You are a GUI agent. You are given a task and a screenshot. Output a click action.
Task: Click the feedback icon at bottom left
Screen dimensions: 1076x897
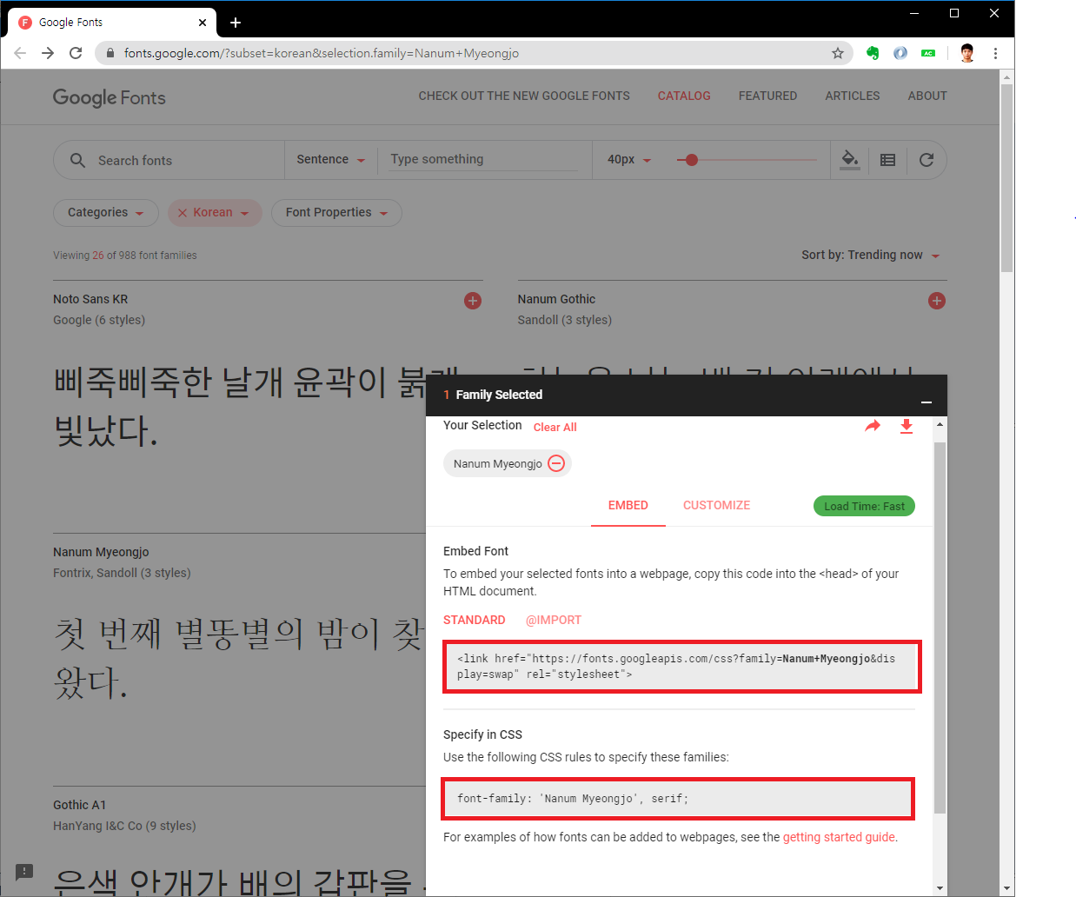pyautogui.click(x=24, y=871)
